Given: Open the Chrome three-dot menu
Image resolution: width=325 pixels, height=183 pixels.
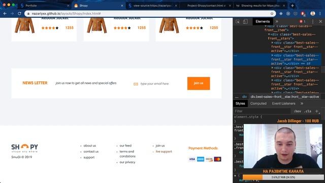Looking at the screenshot, I should (320, 14).
